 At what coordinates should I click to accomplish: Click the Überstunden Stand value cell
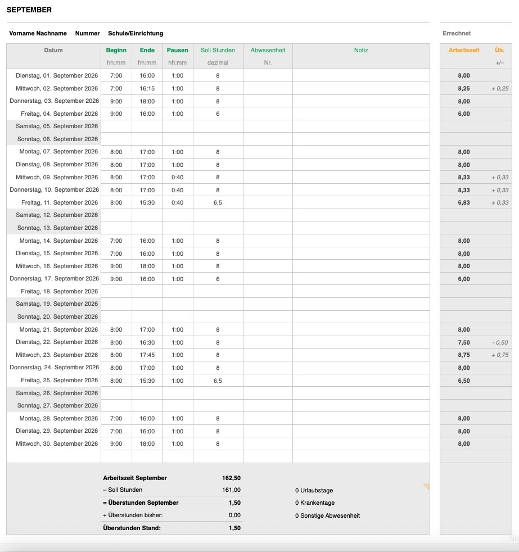(231, 528)
